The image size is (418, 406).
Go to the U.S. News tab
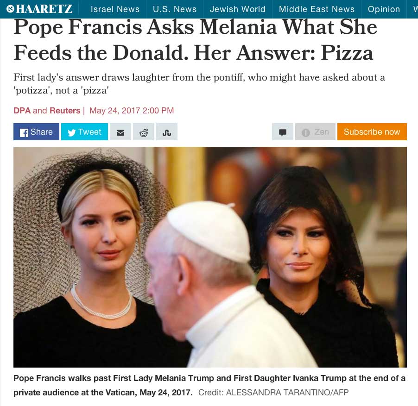point(175,9)
